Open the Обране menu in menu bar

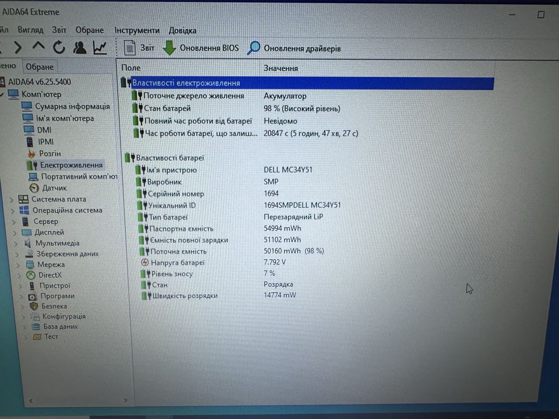(x=89, y=30)
